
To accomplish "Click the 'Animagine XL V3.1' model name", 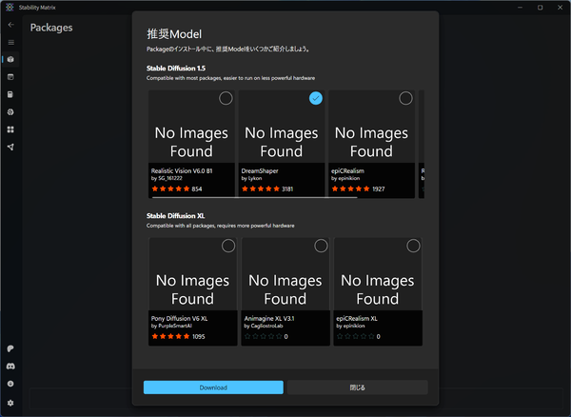I will coord(269,318).
